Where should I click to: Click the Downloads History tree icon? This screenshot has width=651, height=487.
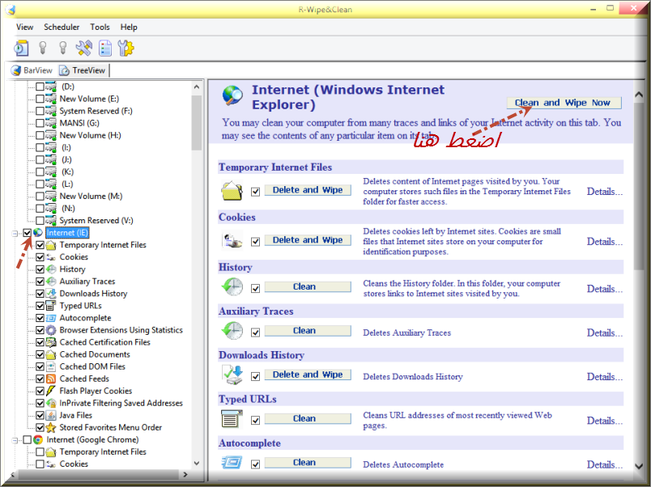pyautogui.click(x=51, y=294)
